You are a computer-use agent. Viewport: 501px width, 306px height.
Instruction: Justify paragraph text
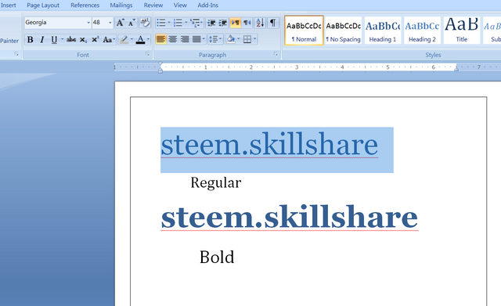[196, 39]
